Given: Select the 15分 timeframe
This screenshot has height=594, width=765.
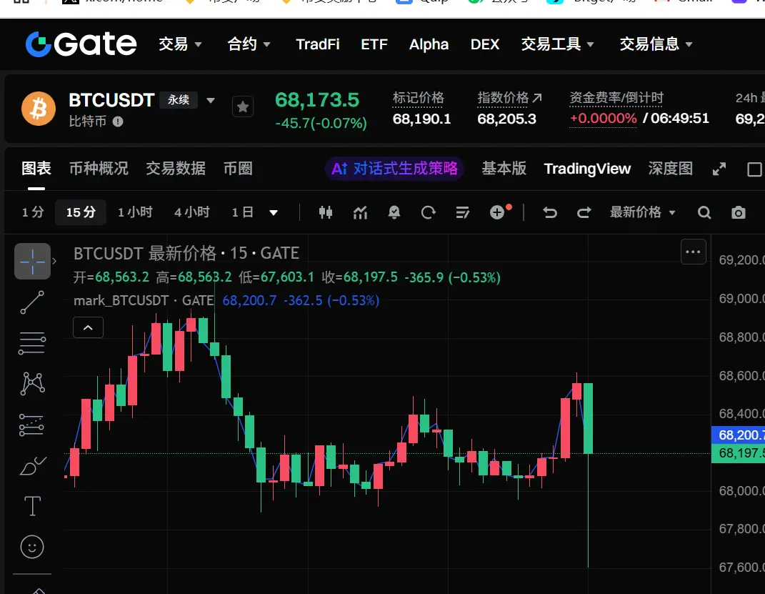Looking at the screenshot, I should click(81, 212).
